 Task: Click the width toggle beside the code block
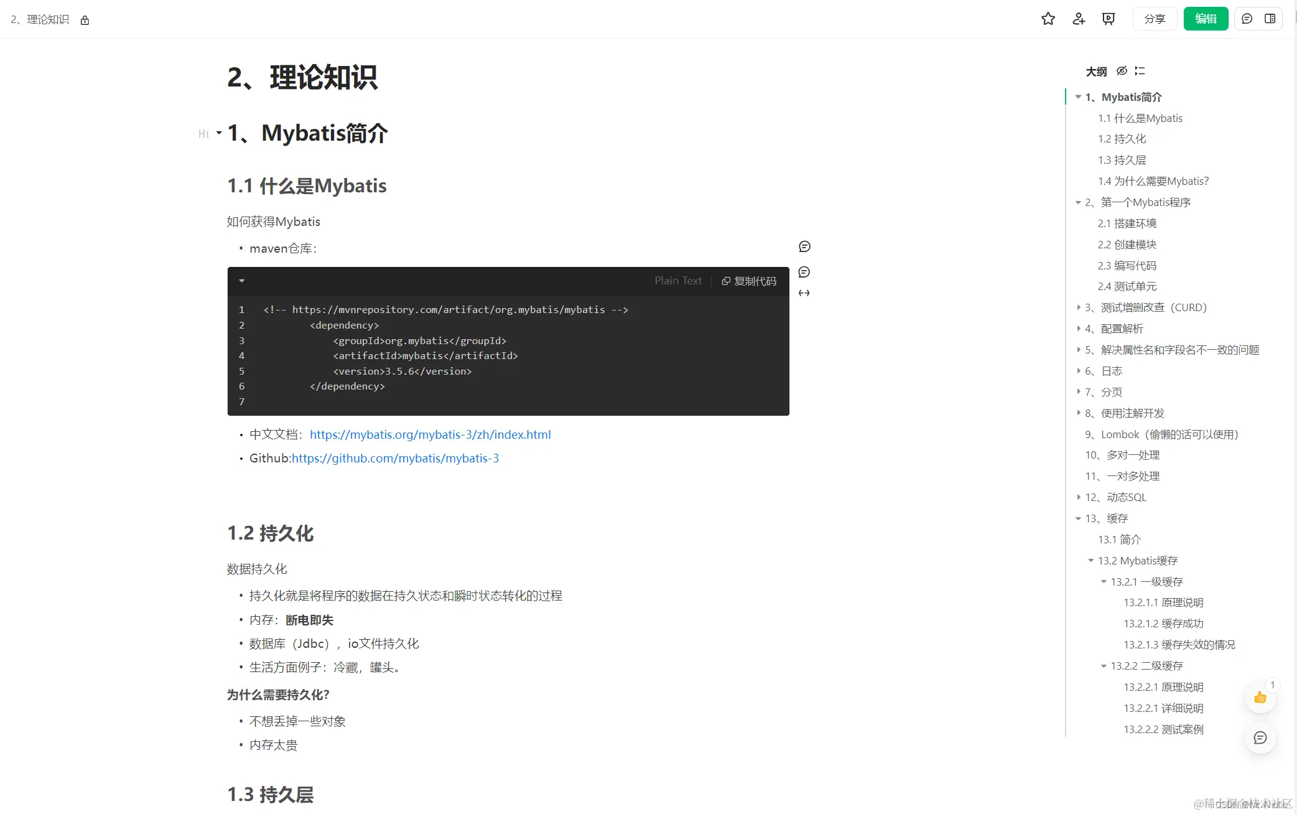tap(804, 292)
